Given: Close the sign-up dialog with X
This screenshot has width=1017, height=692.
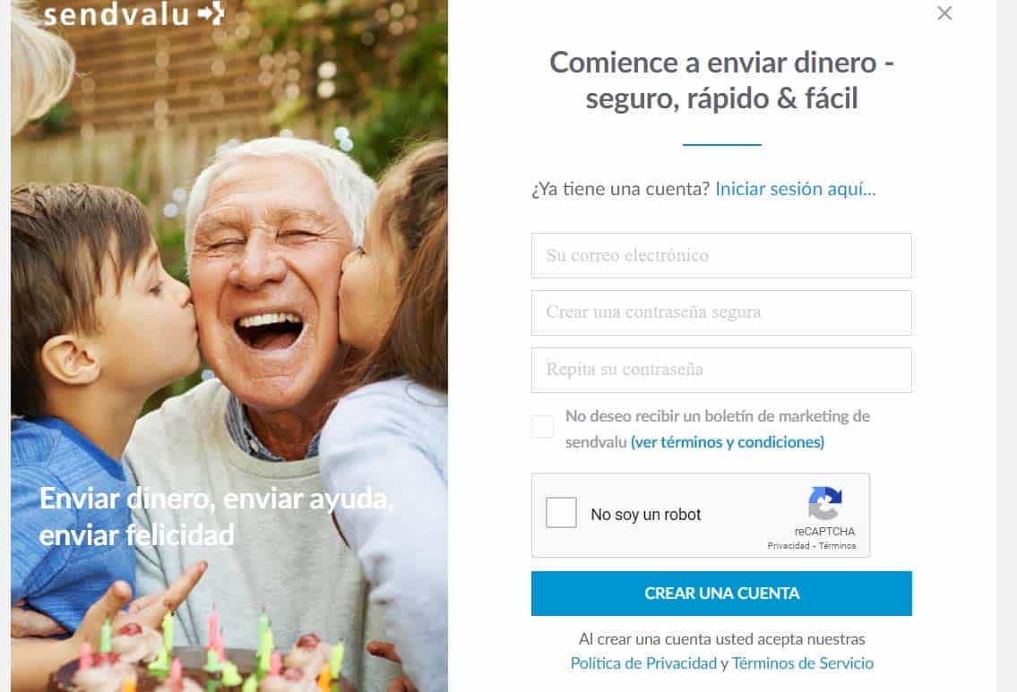Looking at the screenshot, I should coord(944,13).
